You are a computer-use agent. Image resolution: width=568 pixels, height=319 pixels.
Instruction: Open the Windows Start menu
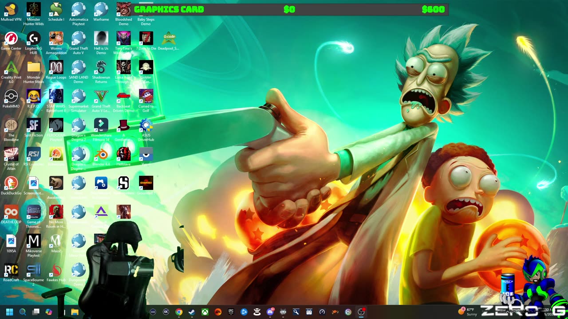pyautogui.click(x=9, y=312)
